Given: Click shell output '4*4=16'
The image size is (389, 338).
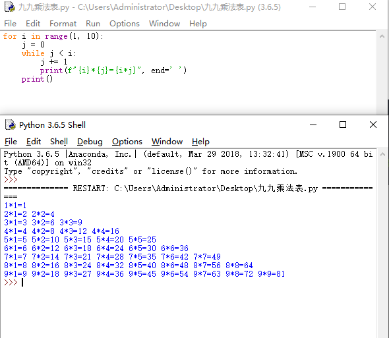Looking at the screenshot, I should click(x=105, y=231).
